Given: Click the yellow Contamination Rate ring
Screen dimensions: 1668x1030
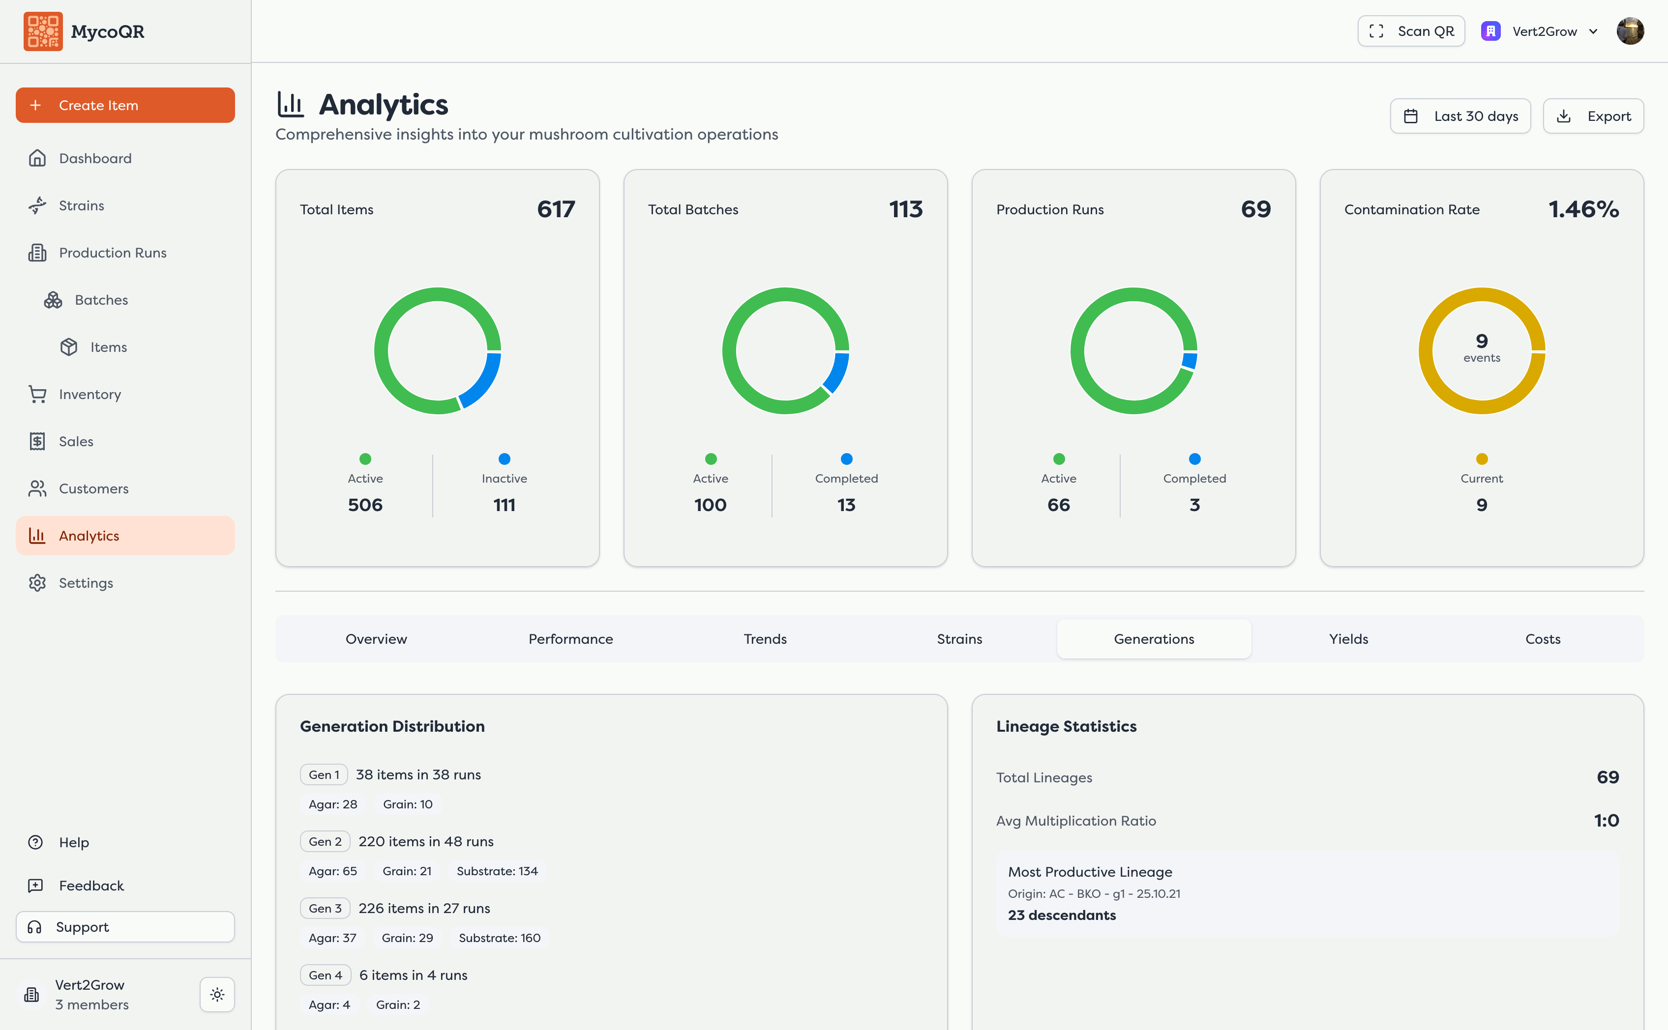Looking at the screenshot, I should (x=1481, y=351).
